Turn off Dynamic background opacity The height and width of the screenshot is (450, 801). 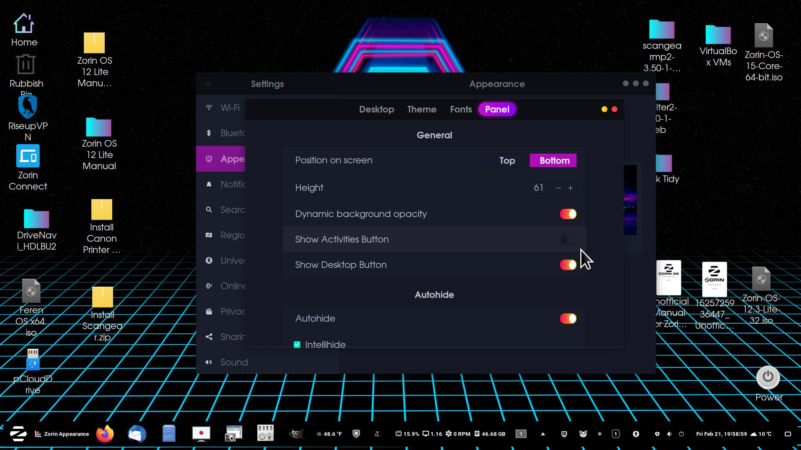568,214
